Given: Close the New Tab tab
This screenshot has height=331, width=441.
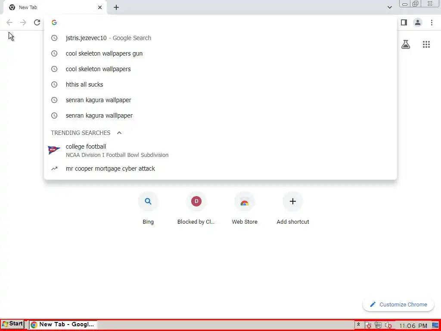Looking at the screenshot, I should point(100,7).
